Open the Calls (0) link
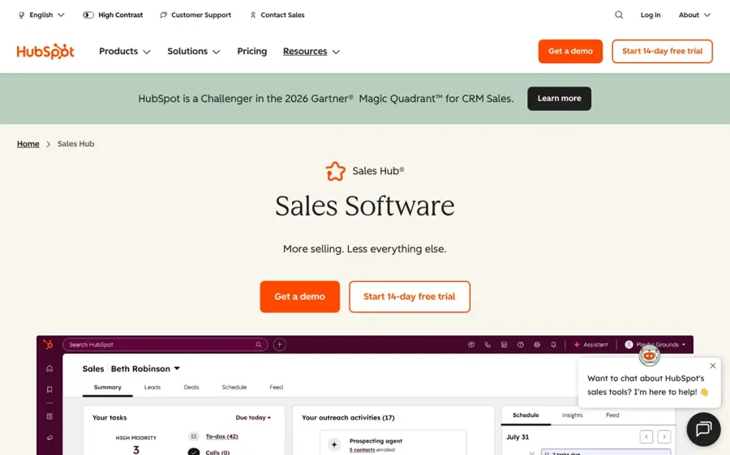Image resolution: width=730 pixels, height=455 pixels. click(x=217, y=453)
